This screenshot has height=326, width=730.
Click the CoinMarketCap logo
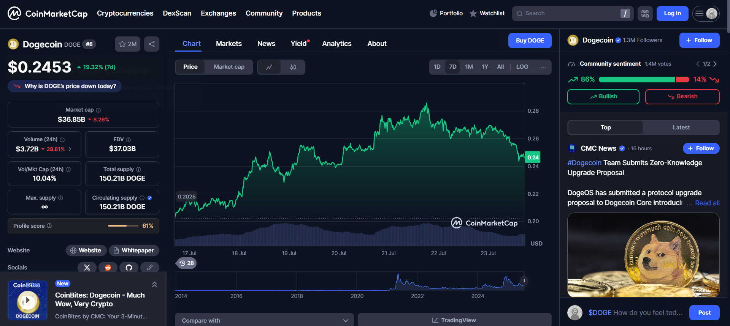pyautogui.click(x=48, y=14)
